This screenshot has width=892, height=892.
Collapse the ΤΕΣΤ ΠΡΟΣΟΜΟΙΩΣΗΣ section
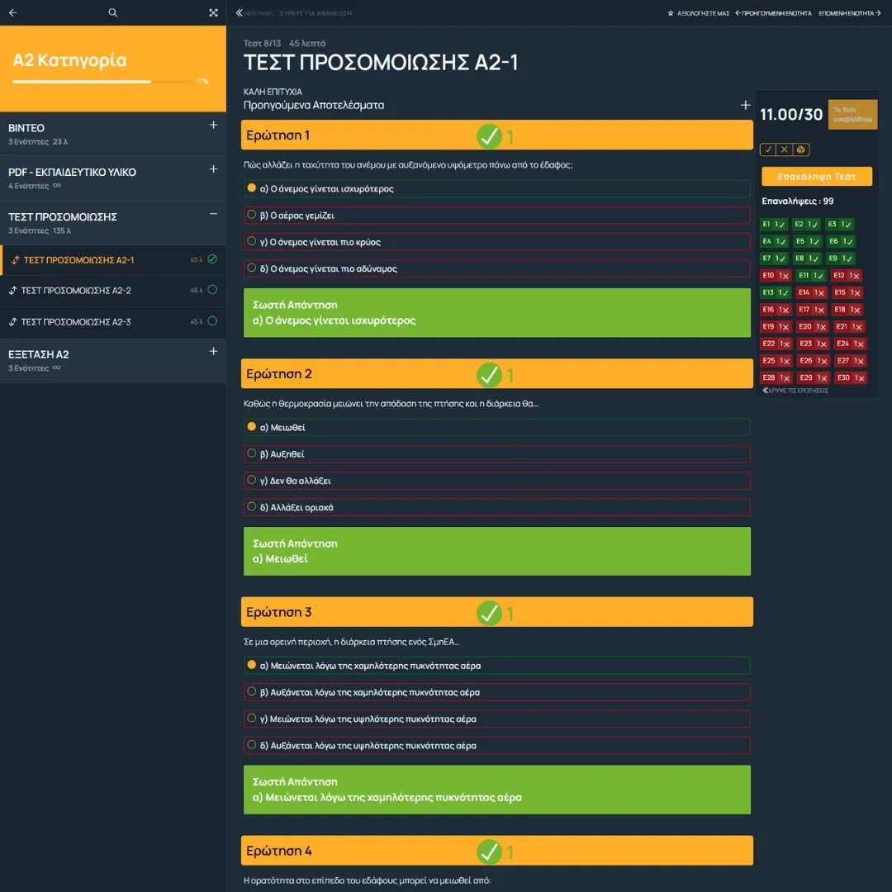coord(213,214)
